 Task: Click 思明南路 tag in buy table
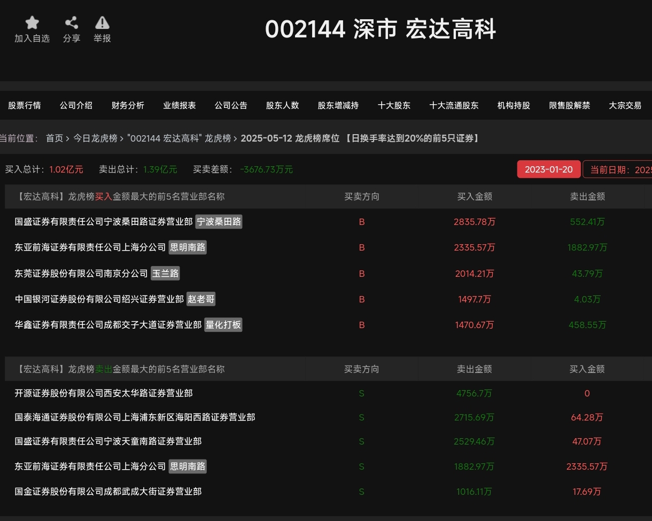[188, 247]
